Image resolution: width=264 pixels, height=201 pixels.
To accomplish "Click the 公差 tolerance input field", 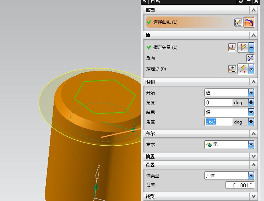I will point(240,185).
